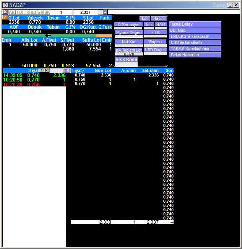
Task: Select the 14:39:05 trade row
Action: pyautogui.click(x=34, y=75)
